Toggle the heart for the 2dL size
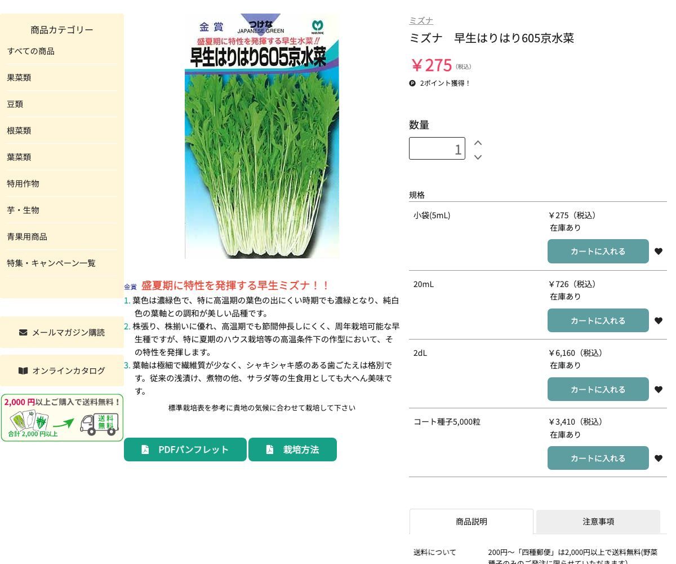 [x=659, y=389]
